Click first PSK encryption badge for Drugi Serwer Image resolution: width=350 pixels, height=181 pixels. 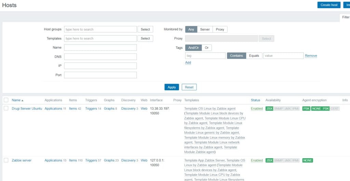[306, 108]
